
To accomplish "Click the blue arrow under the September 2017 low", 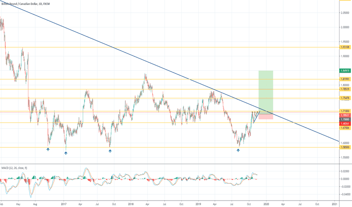I will click(x=110, y=151).
